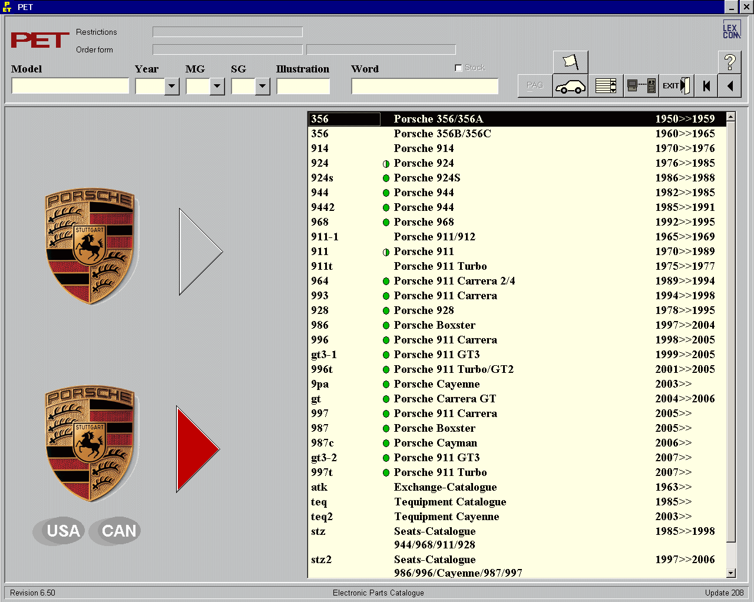Select Porsche 911 Turbo 1975>>1977 row

pos(517,266)
